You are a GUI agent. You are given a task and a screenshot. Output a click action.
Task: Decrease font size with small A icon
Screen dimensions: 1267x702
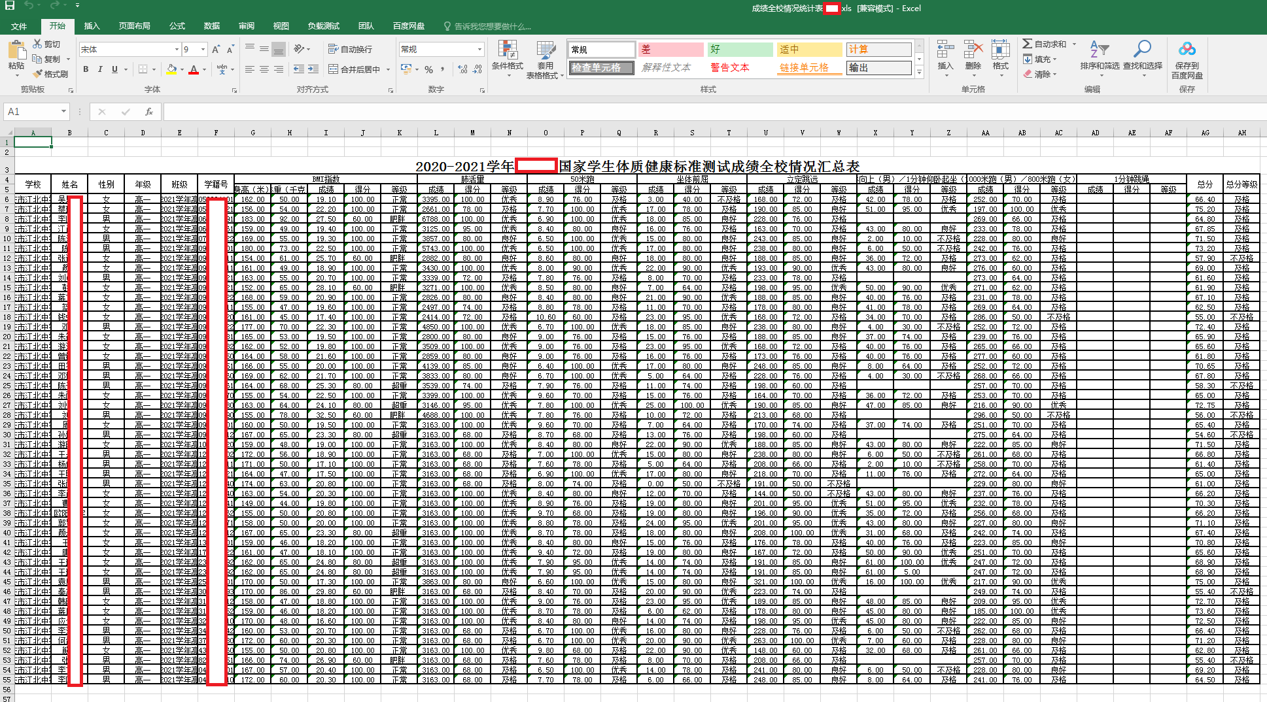click(x=230, y=50)
